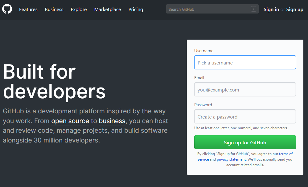View the Pricing page
The width and height of the screenshot is (308, 187).
click(x=136, y=10)
